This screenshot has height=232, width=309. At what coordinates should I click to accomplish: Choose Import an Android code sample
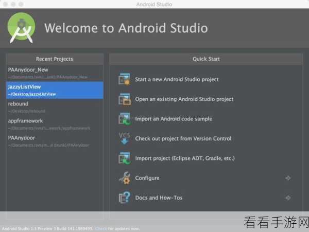174,119
